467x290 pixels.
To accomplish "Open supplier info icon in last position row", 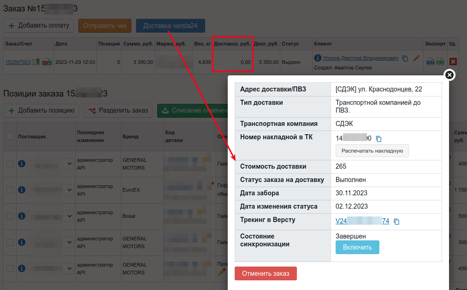I will pos(22,268).
